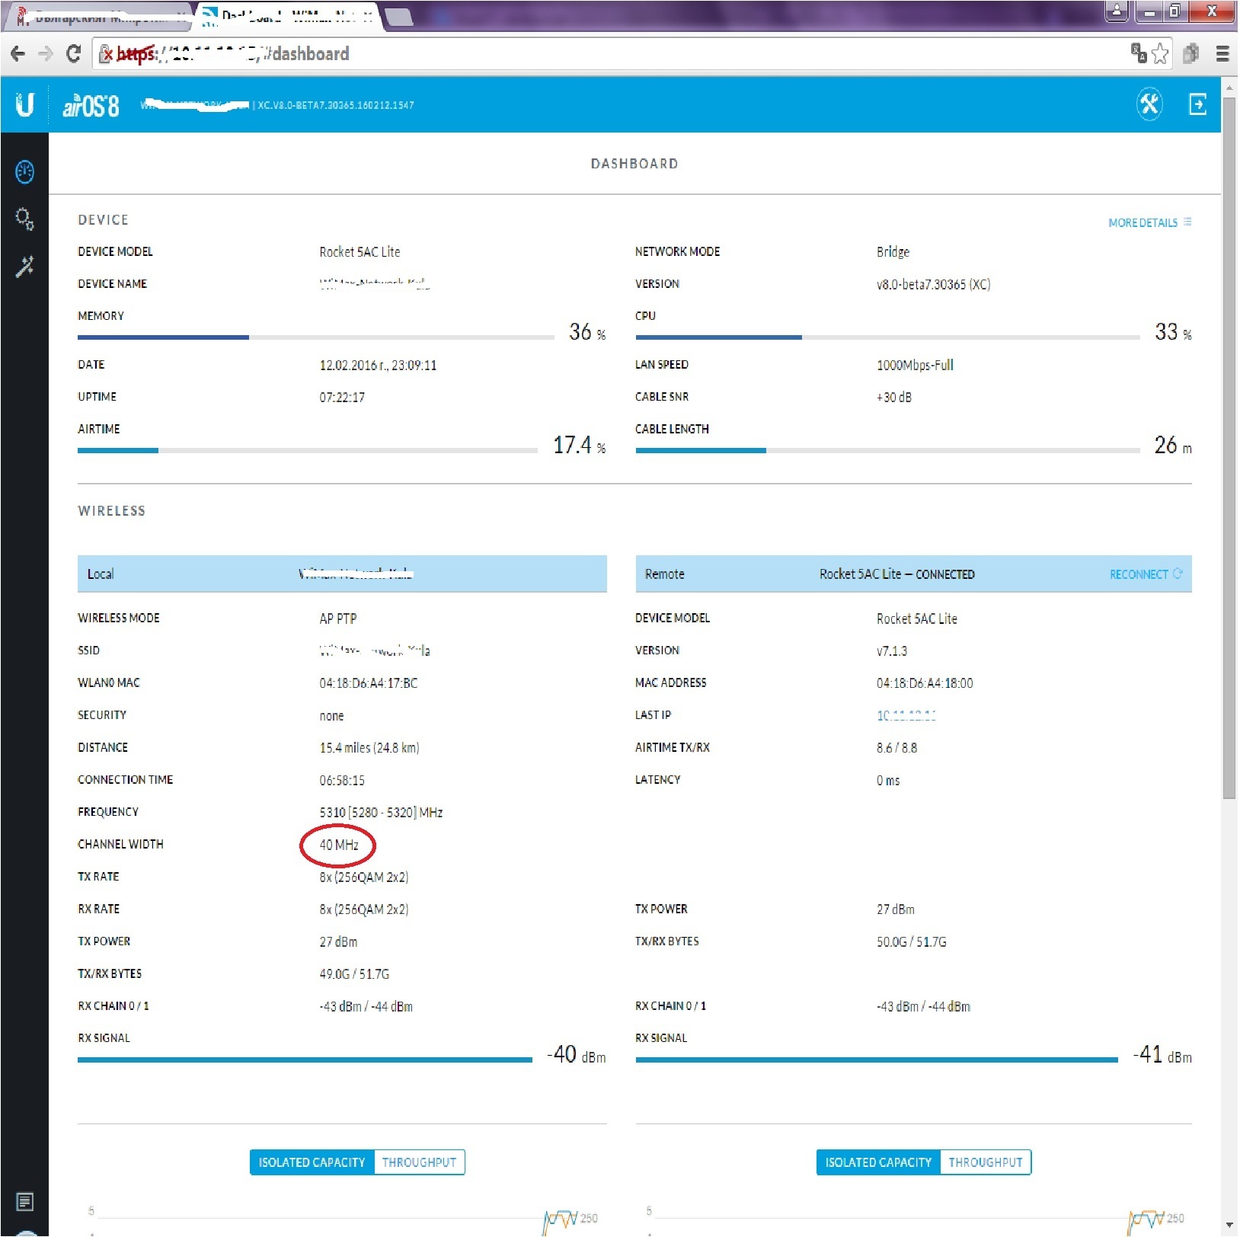Open the Settings gears sidebar icon
Viewport: 1240px width, 1237px height.
tap(24, 219)
